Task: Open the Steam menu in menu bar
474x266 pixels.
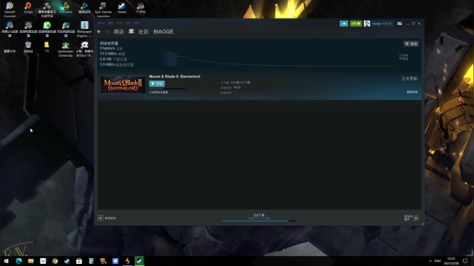Action: (101, 23)
